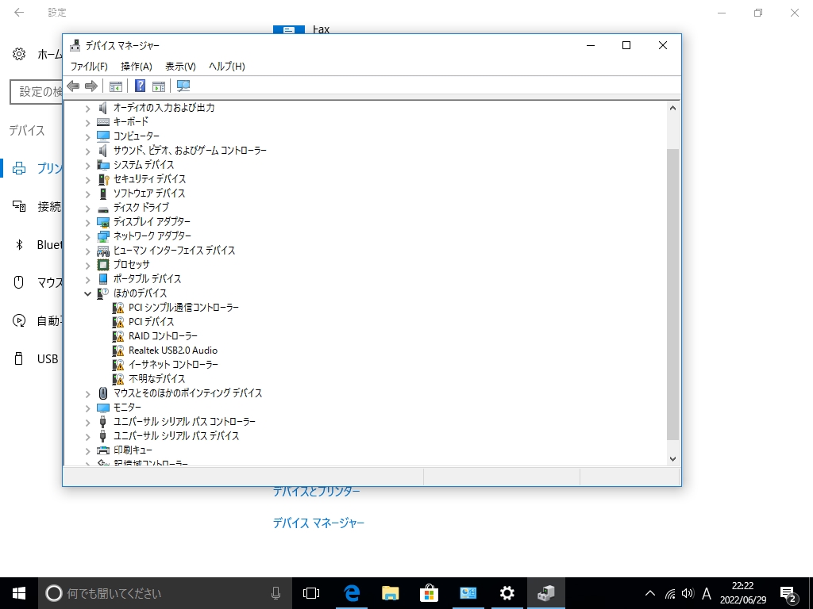Click the Cortana search box on taskbar
Image resolution: width=813 pixels, height=609 pixels.
point(164,593)
